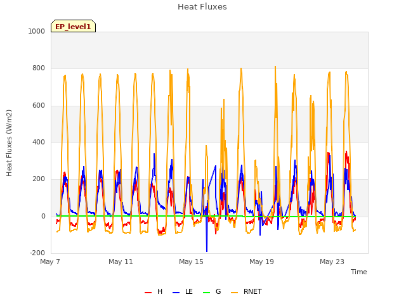406x304 pixels.
Task: Click the May 23 x-axis label
Action: [x=332, y=262]
